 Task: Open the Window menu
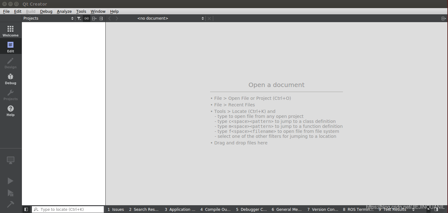point(98,11)
